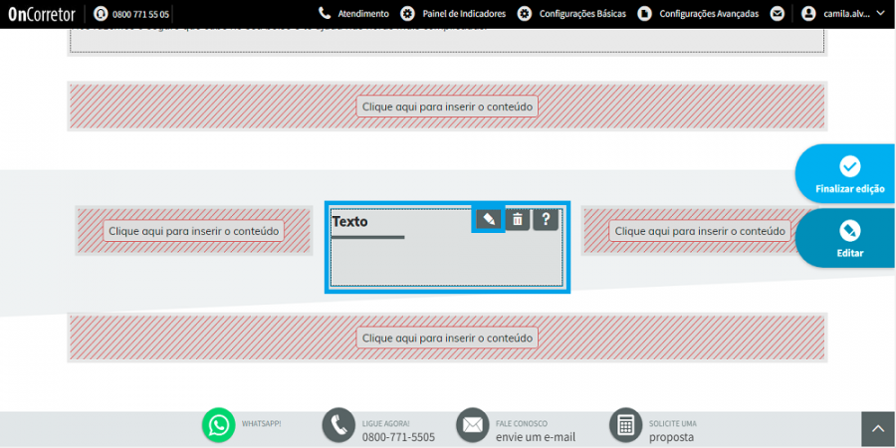Click the pencil edit icon on Texto block
Viewport: 896px width, 448px height.
click(489, 219)
